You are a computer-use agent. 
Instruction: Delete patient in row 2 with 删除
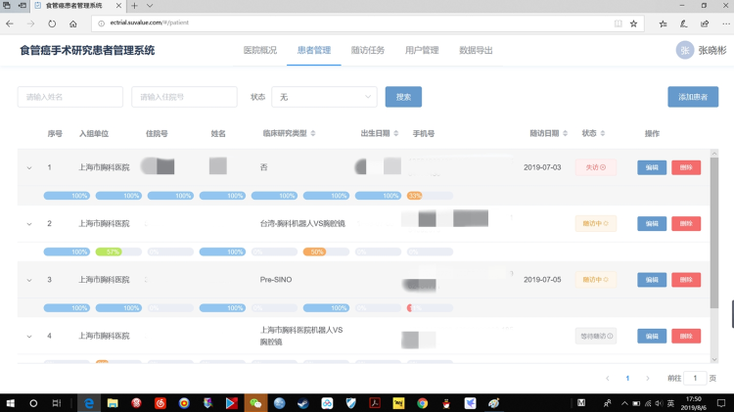686,224
